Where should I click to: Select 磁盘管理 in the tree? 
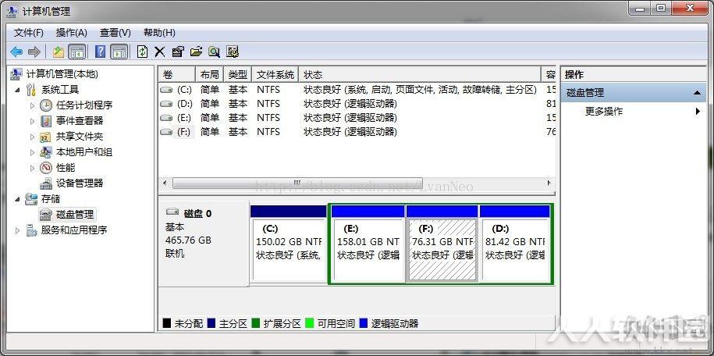(x=75, y=214)
